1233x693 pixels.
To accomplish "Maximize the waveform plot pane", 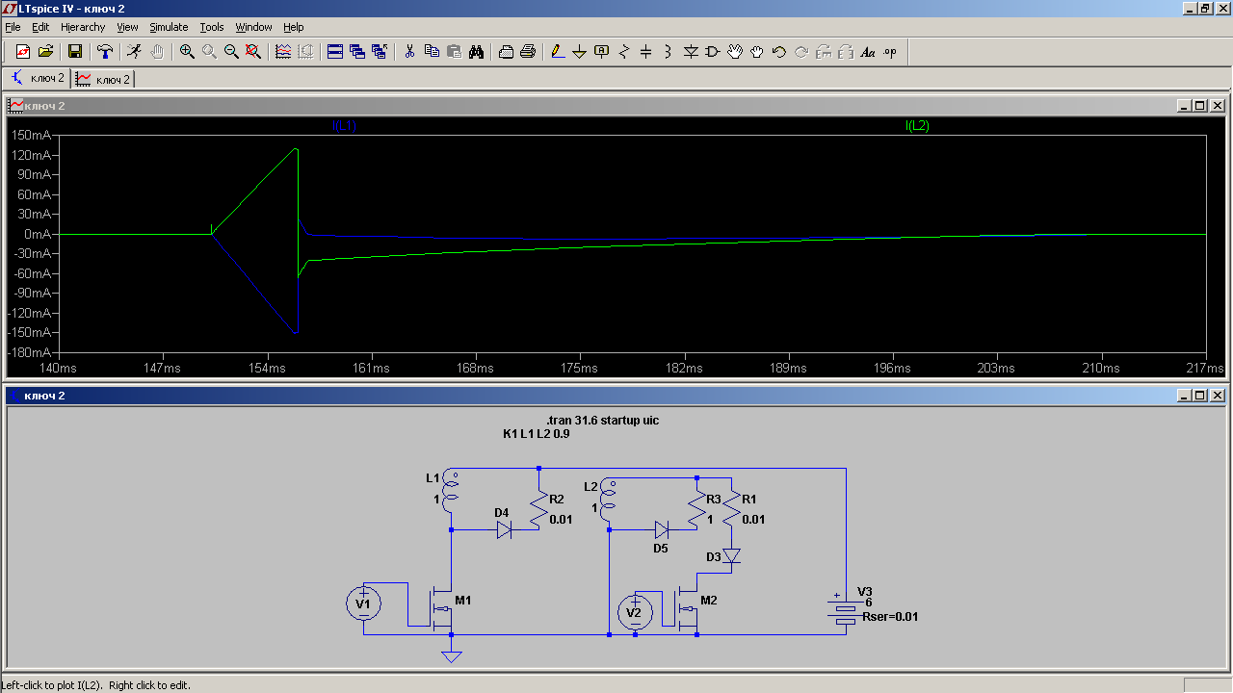I will pos(1199,106).
